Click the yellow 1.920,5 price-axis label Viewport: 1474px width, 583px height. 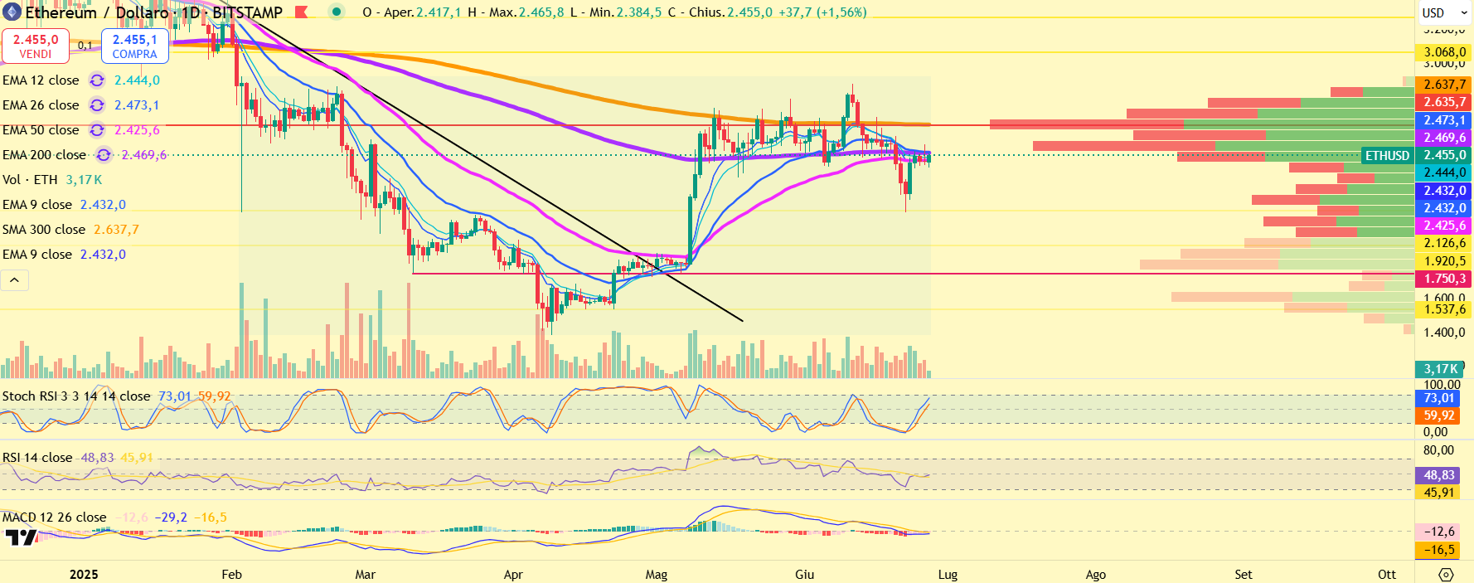(1444, 261)
